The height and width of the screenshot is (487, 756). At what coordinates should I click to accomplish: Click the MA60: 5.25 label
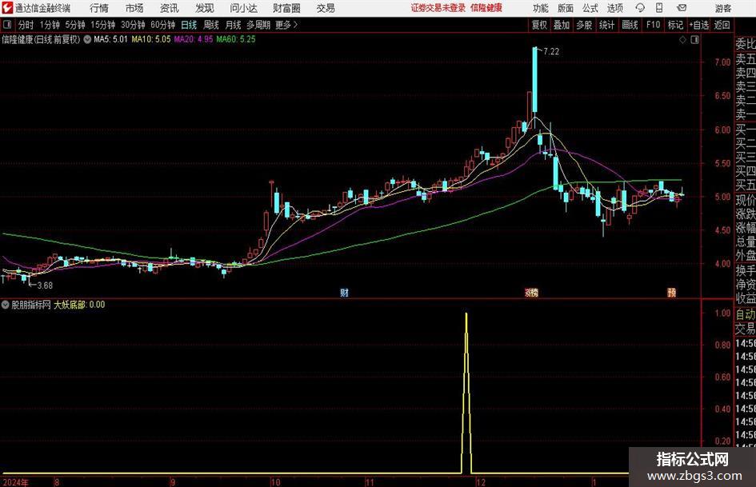(236, 39)
